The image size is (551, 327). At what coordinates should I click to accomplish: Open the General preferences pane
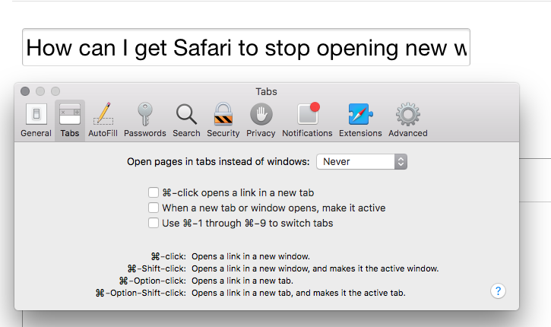[36, 121]
